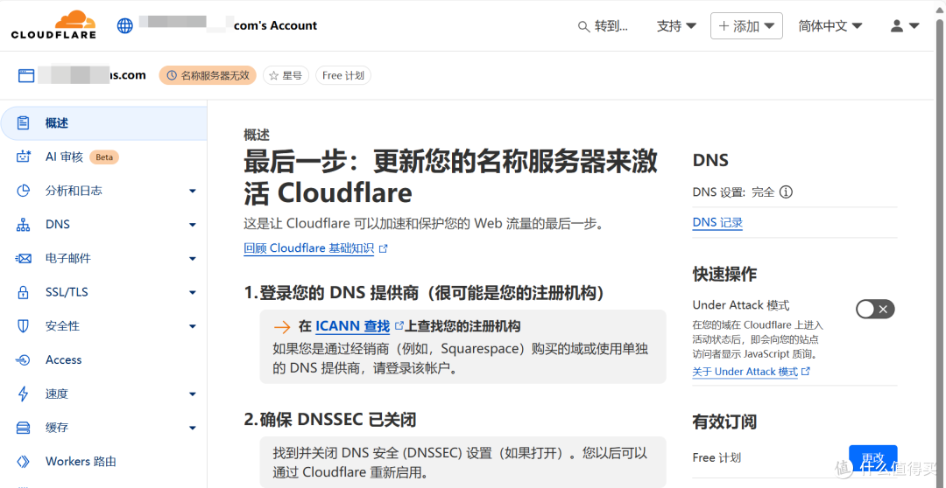
Task: Click the Access arrow icon
Action: 23,360
